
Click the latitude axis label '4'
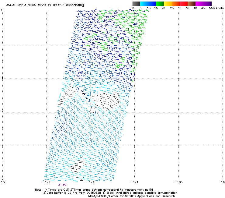pos(2,111)
